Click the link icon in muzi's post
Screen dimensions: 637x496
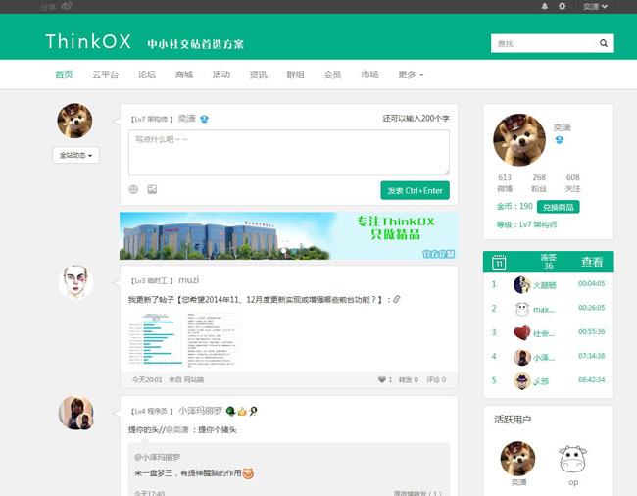click(397, 299)
